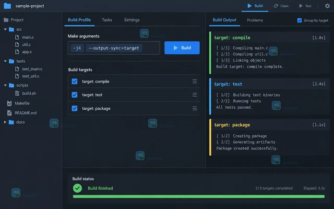Collapse the scripts folder tree arrow
Image resolution: width=334 pixels, height=209 pixels.
[5, 85]
